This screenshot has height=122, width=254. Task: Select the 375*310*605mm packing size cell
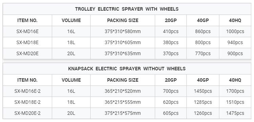(123, 42)
